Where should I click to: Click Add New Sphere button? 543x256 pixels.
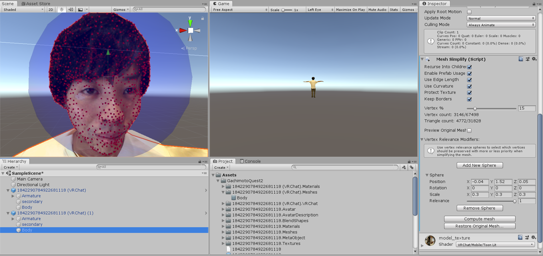click(x=479, y=165)
